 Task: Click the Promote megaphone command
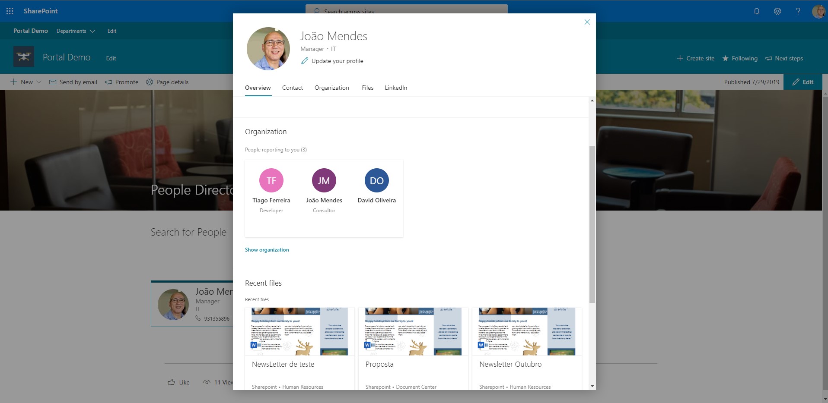tap(122, 82)
